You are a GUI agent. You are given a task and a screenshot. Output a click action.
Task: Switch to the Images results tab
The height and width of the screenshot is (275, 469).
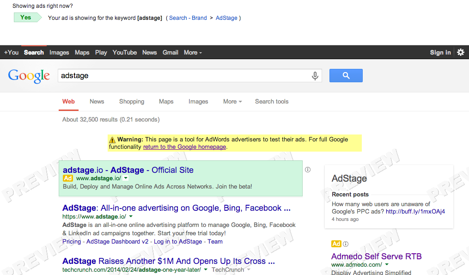(198, 102)
